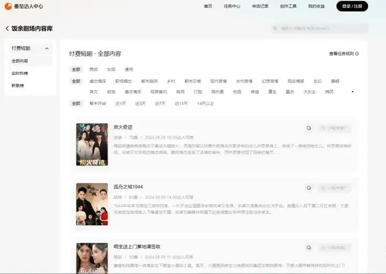
Task: Select 全部 in the time filter row
Action: point(76,103)
